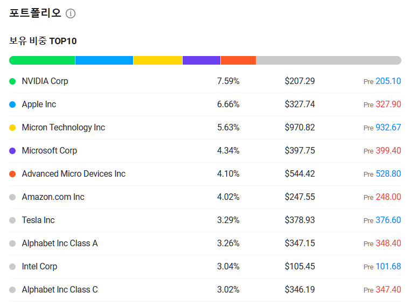The width and height of the screenshot is (410, 306).
Task: Click gray dot beside Intel Corp
Action: [12, 267]
